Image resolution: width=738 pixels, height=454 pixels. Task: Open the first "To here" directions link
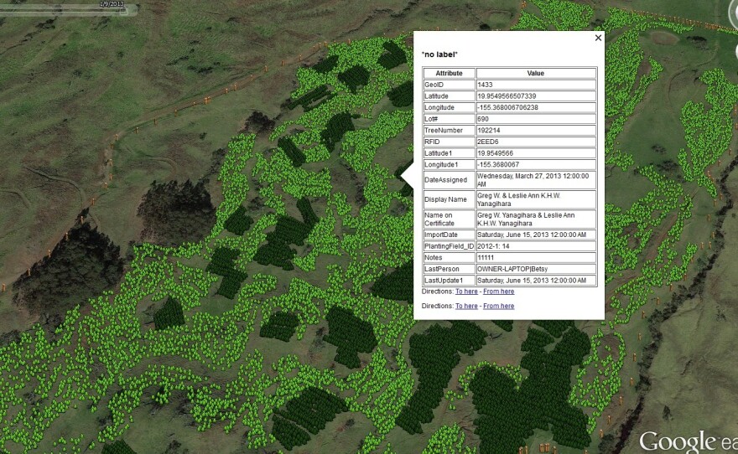[x=466, y=291]
